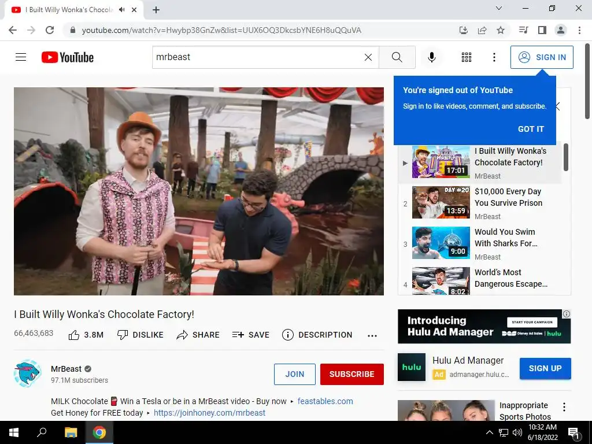Start voice search with the microphone icon

coord(431,57)
